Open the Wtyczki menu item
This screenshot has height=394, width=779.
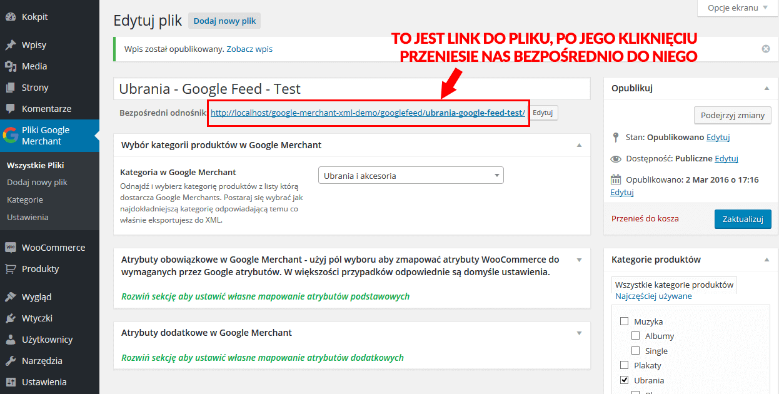(x=49, y=318)
